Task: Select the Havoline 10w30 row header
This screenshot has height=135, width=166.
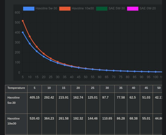Action: [x=16, y=124]
